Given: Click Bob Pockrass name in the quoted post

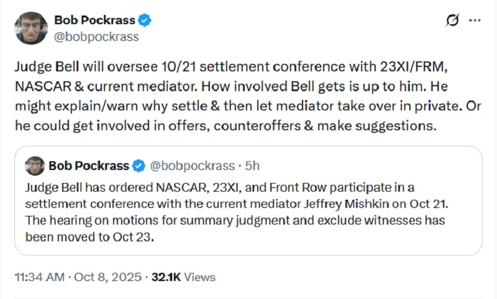Looking at the screenshot, I should tap(89, 166).
